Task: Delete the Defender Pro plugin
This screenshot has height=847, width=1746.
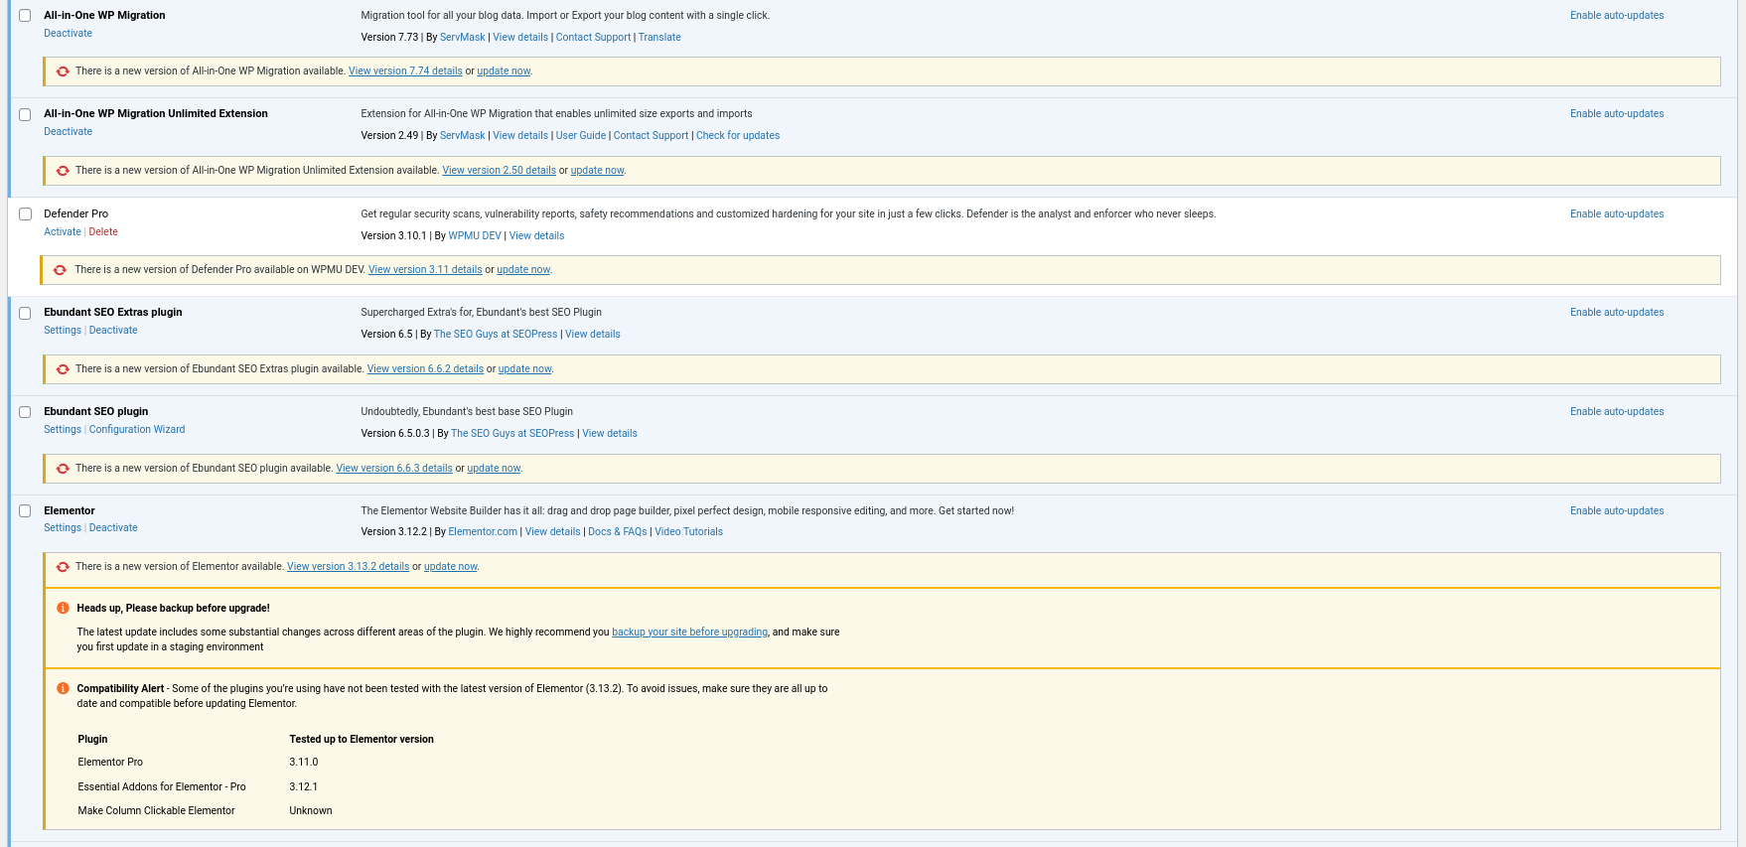Action: (103, 231)
